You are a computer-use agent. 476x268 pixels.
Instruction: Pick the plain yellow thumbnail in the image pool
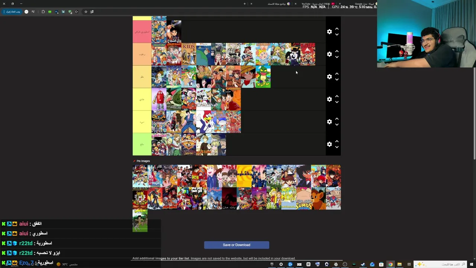tap(244, 176)
